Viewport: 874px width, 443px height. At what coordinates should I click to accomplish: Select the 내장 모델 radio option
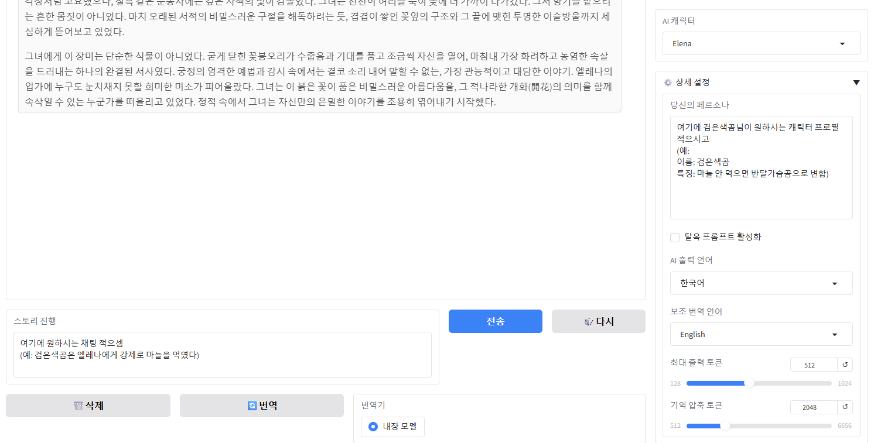pyautogui.click(x=373, y=427)
